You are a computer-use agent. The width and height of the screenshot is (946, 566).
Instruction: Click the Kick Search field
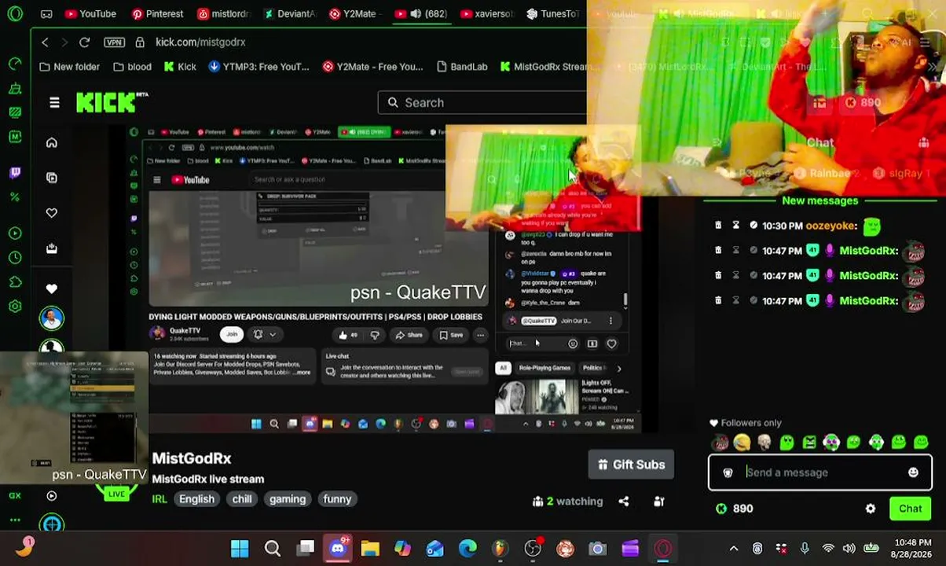(x=482, y=102)
